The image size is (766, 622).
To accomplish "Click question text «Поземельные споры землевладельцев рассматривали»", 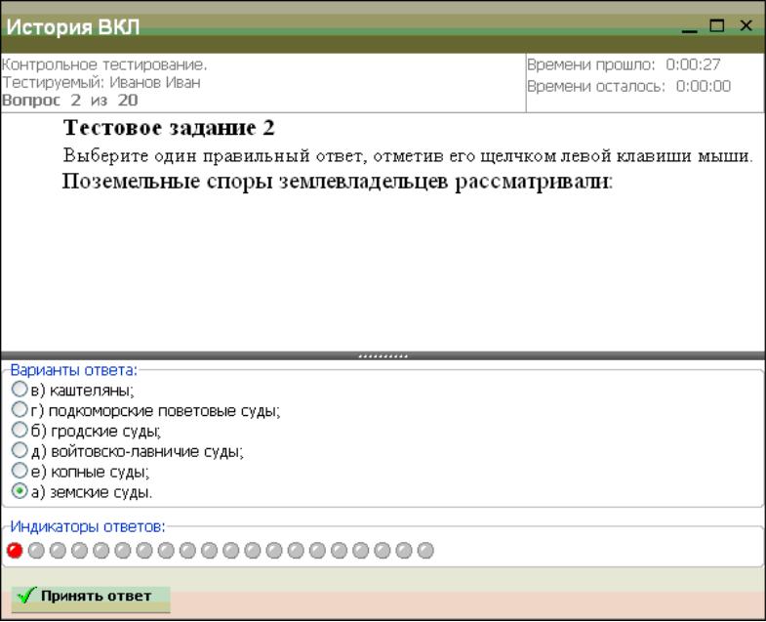I will [x=338, y=182].
